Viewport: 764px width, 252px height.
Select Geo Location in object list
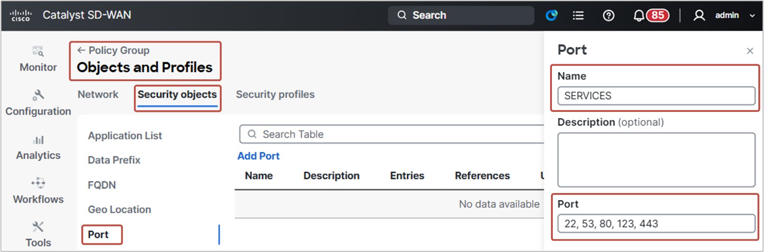[120, 209]
